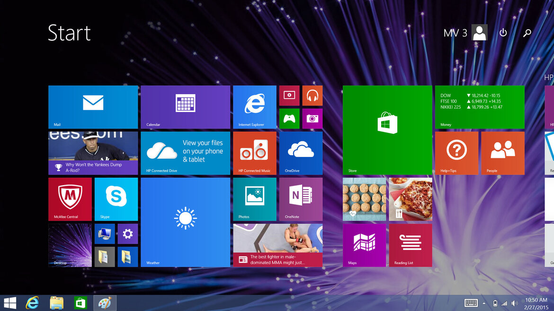This screenshot has width=554, height=311.
Task: Open the This PC computer tile
Action: 105,234
